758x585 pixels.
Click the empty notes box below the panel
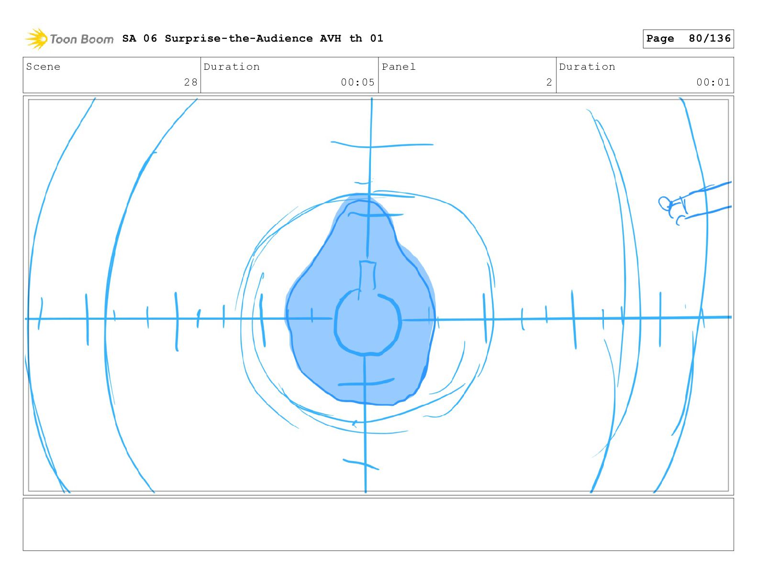tap(379, 524)
